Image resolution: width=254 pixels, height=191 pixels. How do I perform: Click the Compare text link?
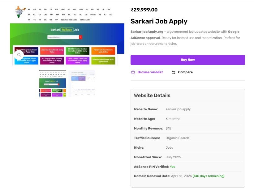pos(185,72)
